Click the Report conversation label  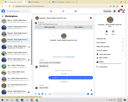click(x=101, y=62)
